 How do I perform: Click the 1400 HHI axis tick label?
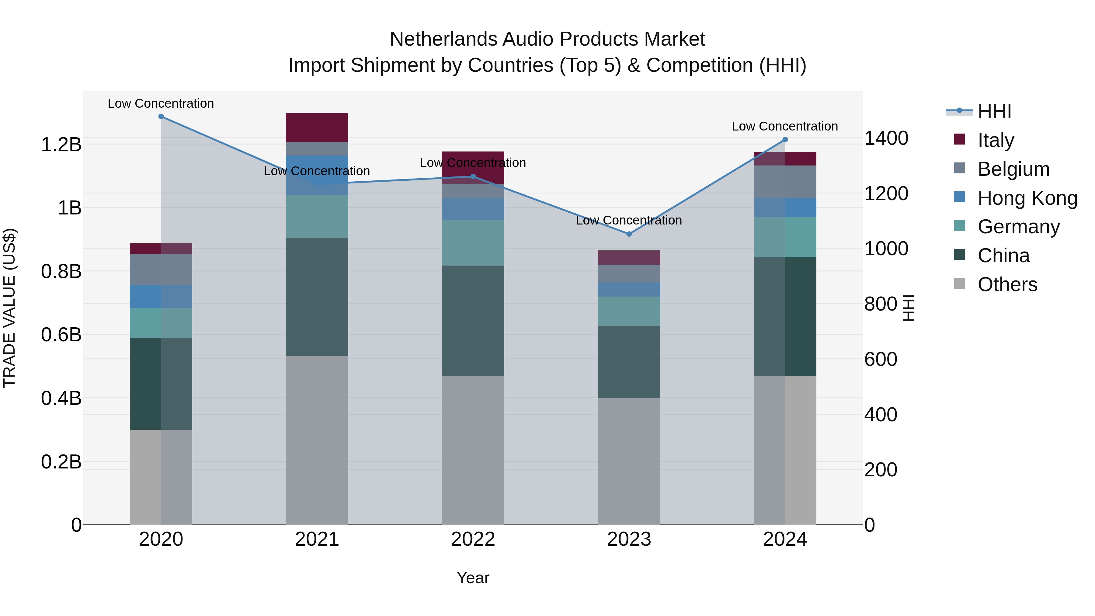[886, 138]
